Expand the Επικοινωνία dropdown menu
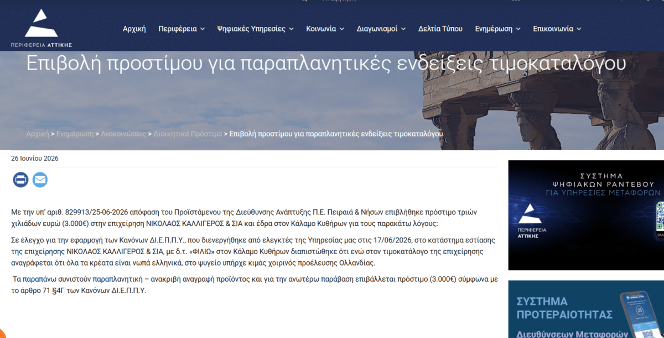Viewport: 664px width, 338px height. click(x=557, y=29)
